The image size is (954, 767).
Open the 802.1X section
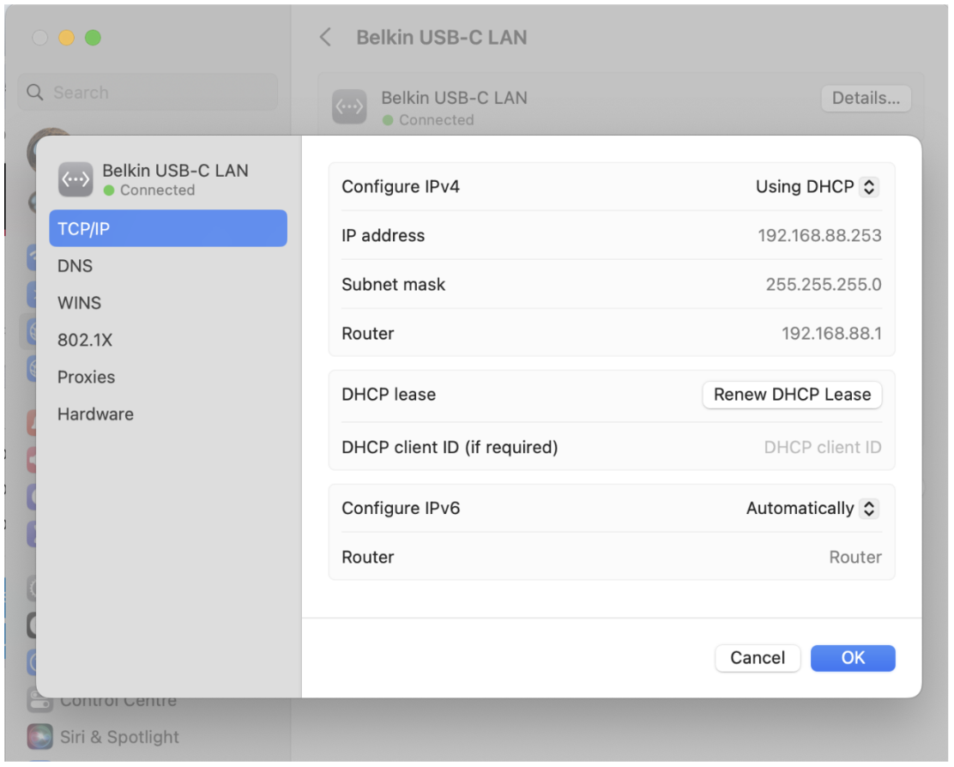coord(84,340)
